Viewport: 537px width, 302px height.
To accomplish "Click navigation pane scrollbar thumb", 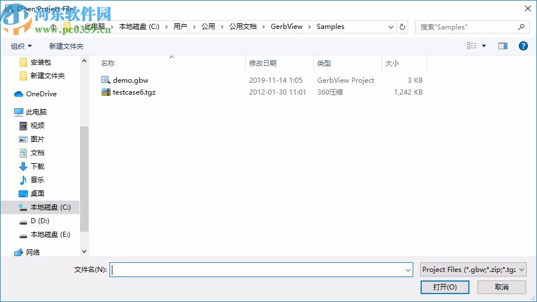I will [84, 179].
